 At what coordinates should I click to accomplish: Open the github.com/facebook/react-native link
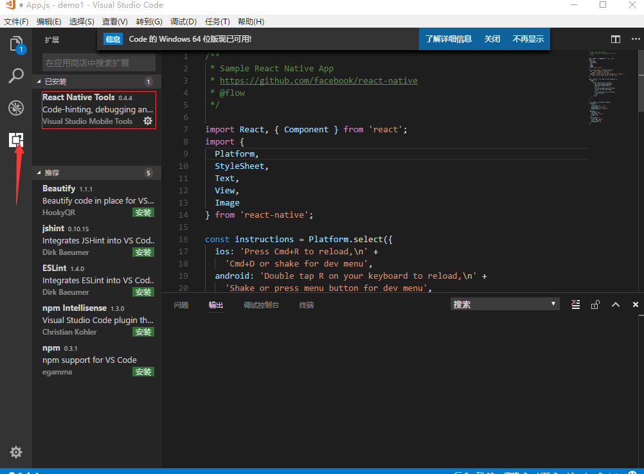point(319,80)
